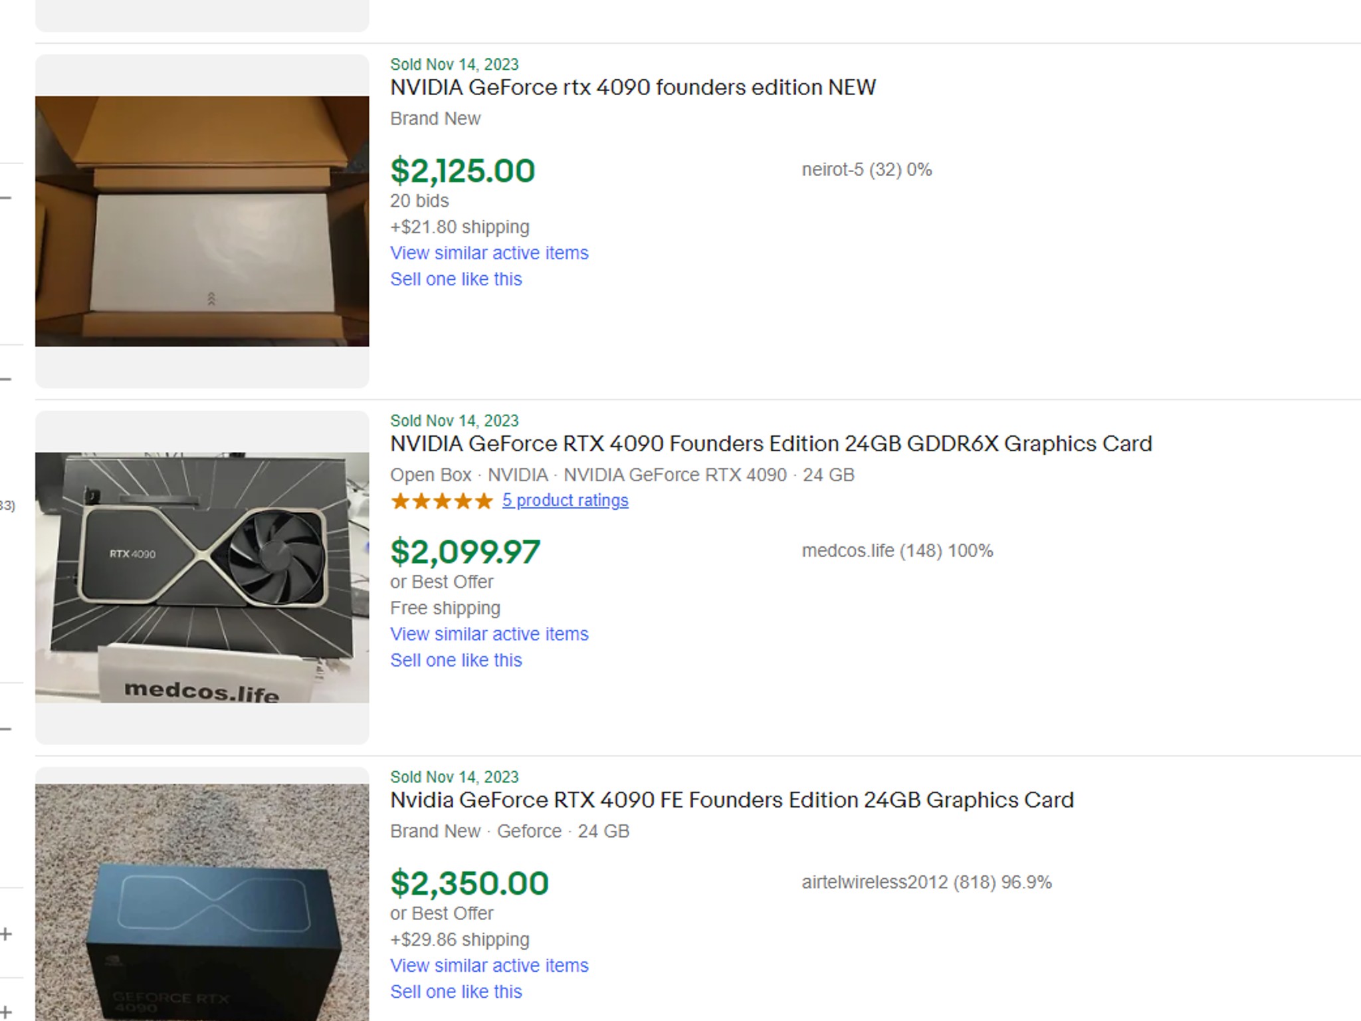View similar active items for the $2,099.97 listing

click(489, 634)
